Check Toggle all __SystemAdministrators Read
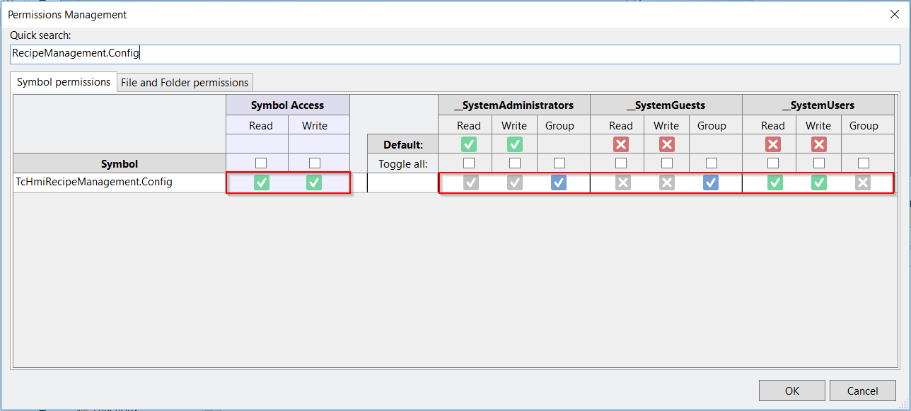 [x=469, y=163]
